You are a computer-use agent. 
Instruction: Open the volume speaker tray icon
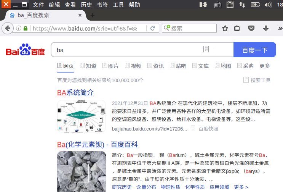click(x=268, y=5)
